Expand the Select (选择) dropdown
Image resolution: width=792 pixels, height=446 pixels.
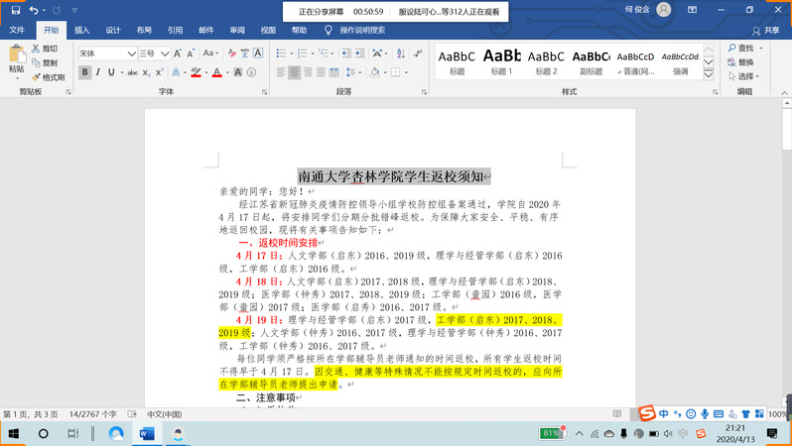746,76
